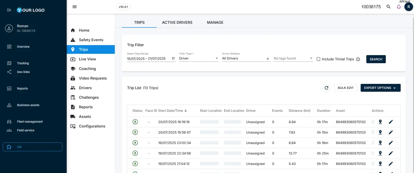Open Video Requests page

[91, 78]
